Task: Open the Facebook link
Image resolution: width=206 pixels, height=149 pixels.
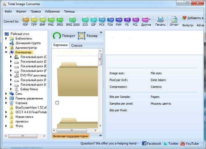Action: click(151, 144)
